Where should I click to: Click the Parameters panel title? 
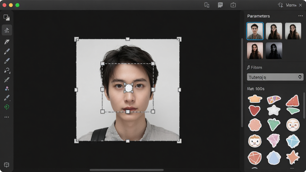pyautogui.click(x=258, y=16)
